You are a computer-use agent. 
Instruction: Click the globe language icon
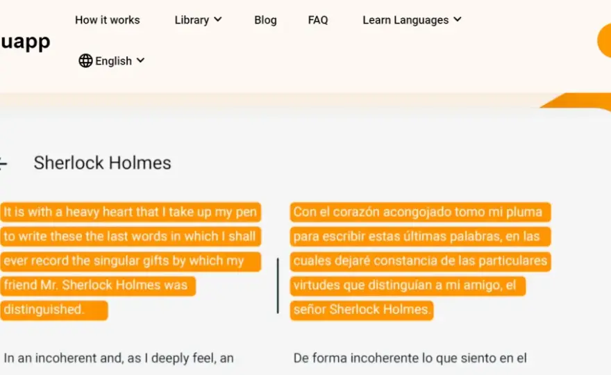tap(85, 61)
